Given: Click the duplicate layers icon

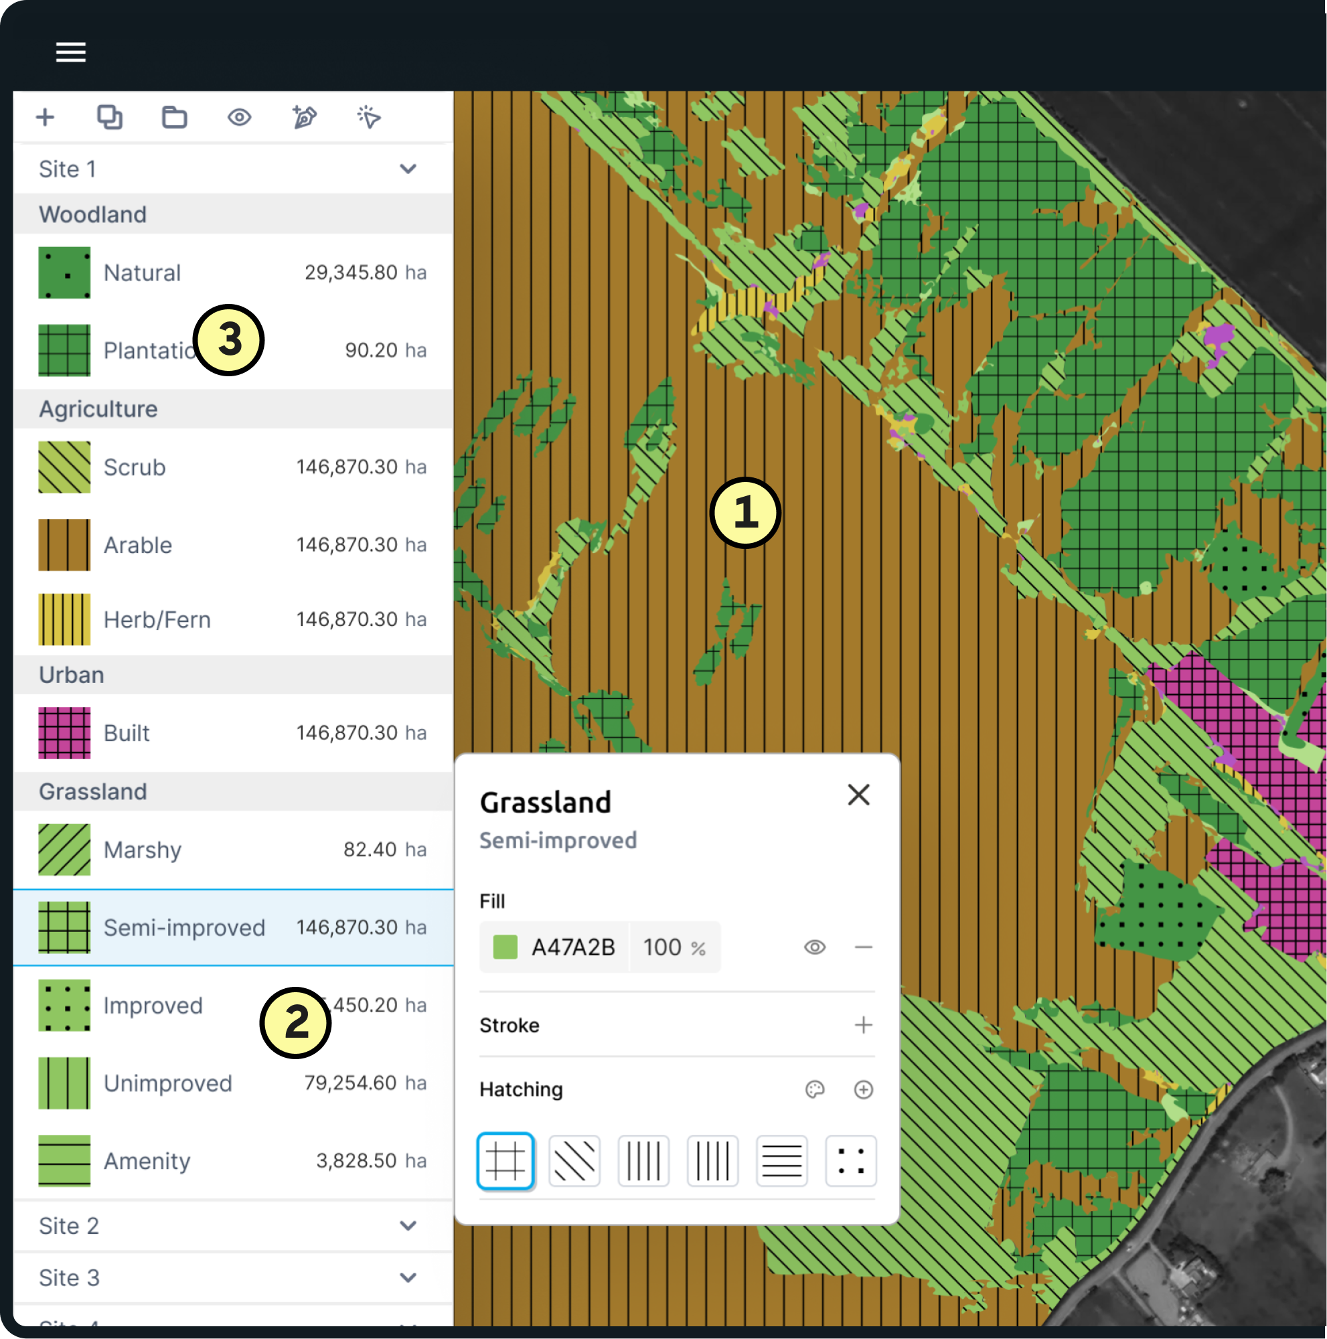Looking at the screenshot, I should click(110, 117).
